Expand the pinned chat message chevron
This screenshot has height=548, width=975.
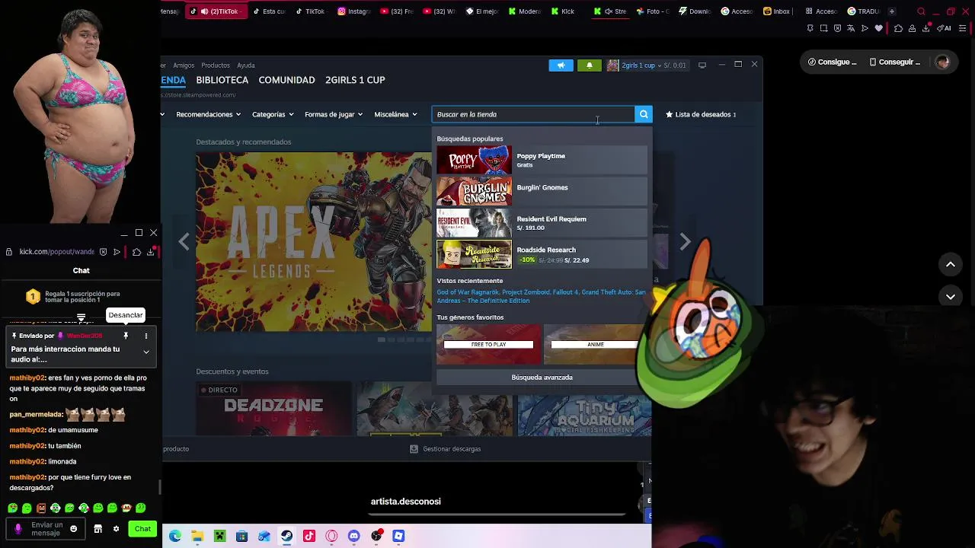coord(146,352)
